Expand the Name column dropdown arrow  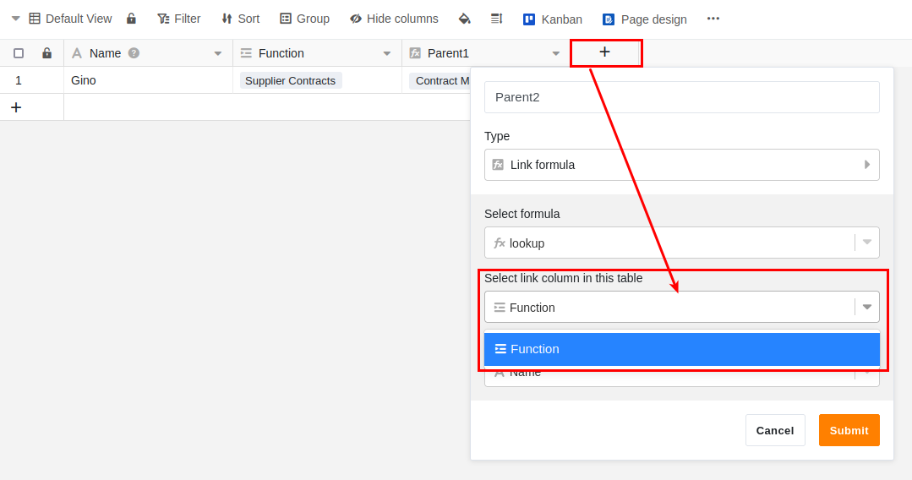217,53
